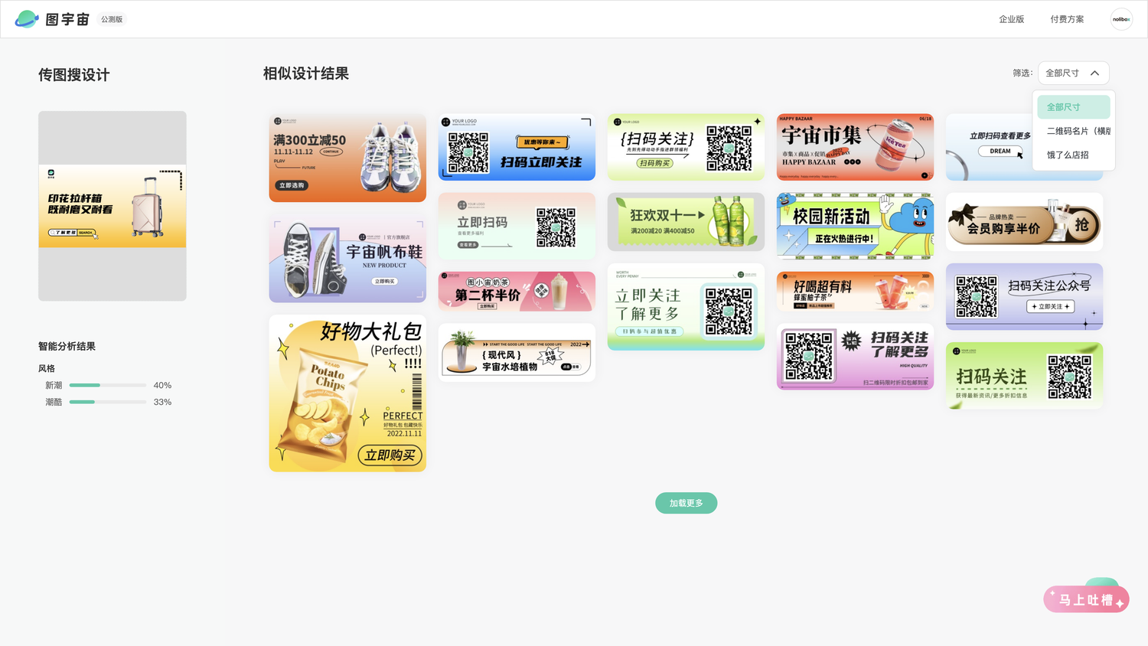Image resolution: width=1148 pixels, height=646 pixels.
Task: Open the 立即关注了解更多 design card
Action: coord(686,307)
